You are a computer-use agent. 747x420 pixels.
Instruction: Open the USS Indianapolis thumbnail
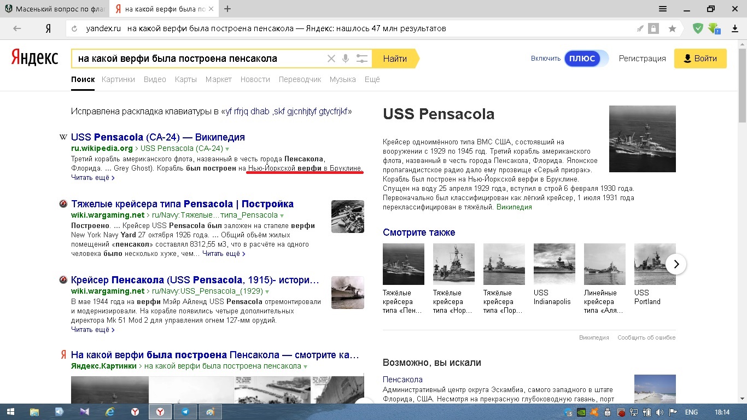click(555, 264)
